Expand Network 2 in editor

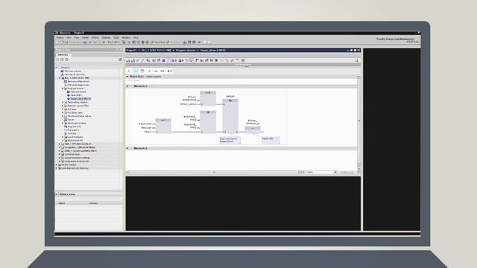coord(127,148)
